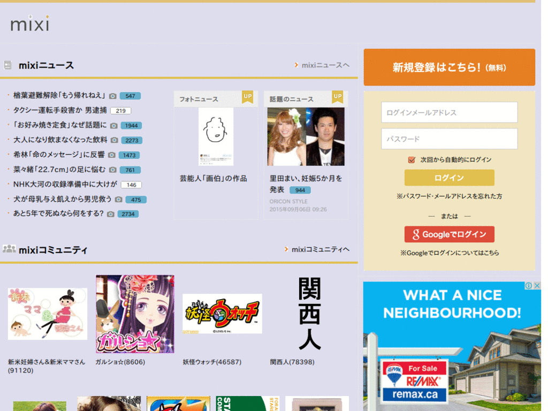This screenshot has width=548, height=411.
Task: Open 新米妊婦さん&新米ママさん(91120) text link
Action: click(x=47, y=366)
